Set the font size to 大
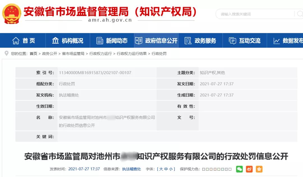 (x=161, y=169)
